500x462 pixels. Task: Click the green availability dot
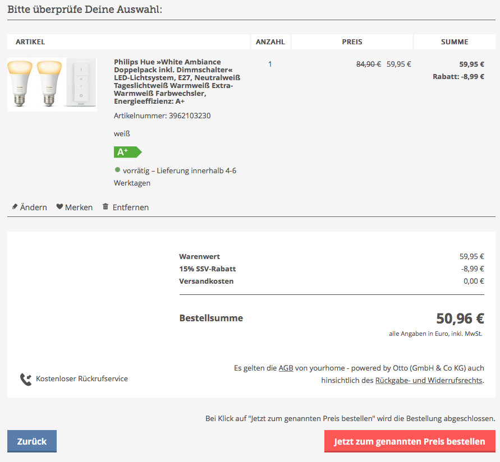117,170
